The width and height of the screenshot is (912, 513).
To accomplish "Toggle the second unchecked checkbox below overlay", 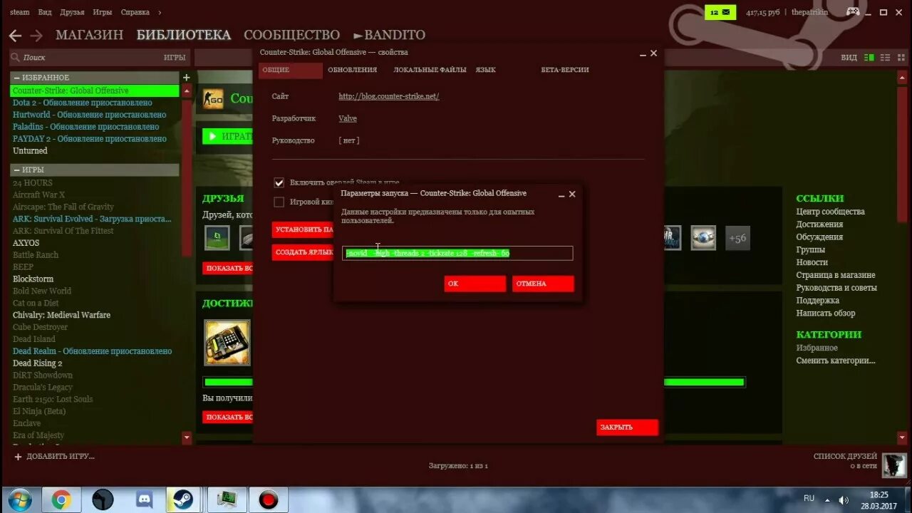I will [x=279, y=202].
